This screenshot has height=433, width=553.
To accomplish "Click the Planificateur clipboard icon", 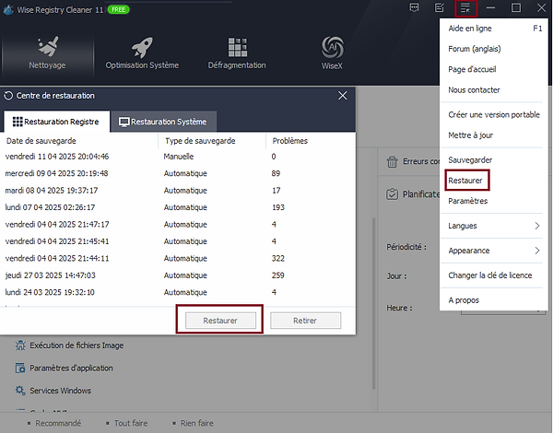I will [x=393, y=194].
